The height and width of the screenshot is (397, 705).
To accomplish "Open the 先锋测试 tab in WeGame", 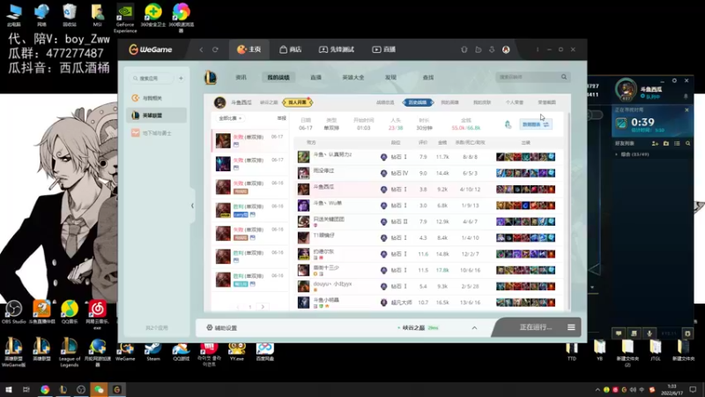I will [337, 49].
